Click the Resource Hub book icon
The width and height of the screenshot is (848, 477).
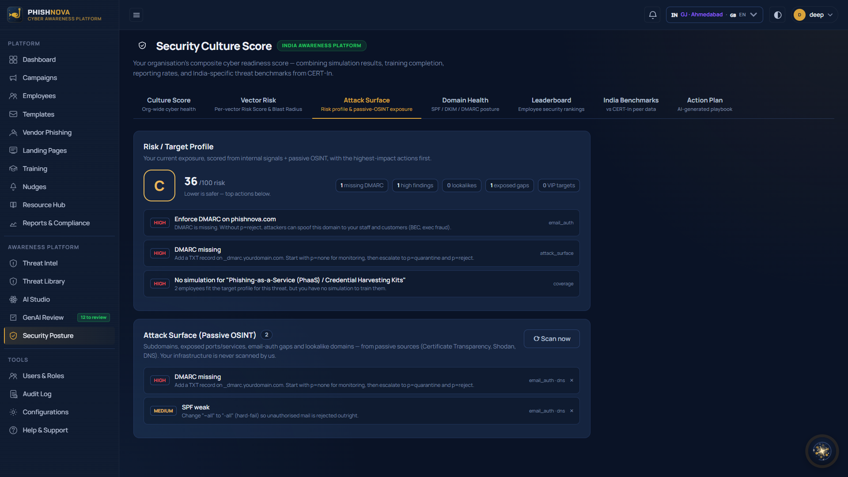click(13, 205)
